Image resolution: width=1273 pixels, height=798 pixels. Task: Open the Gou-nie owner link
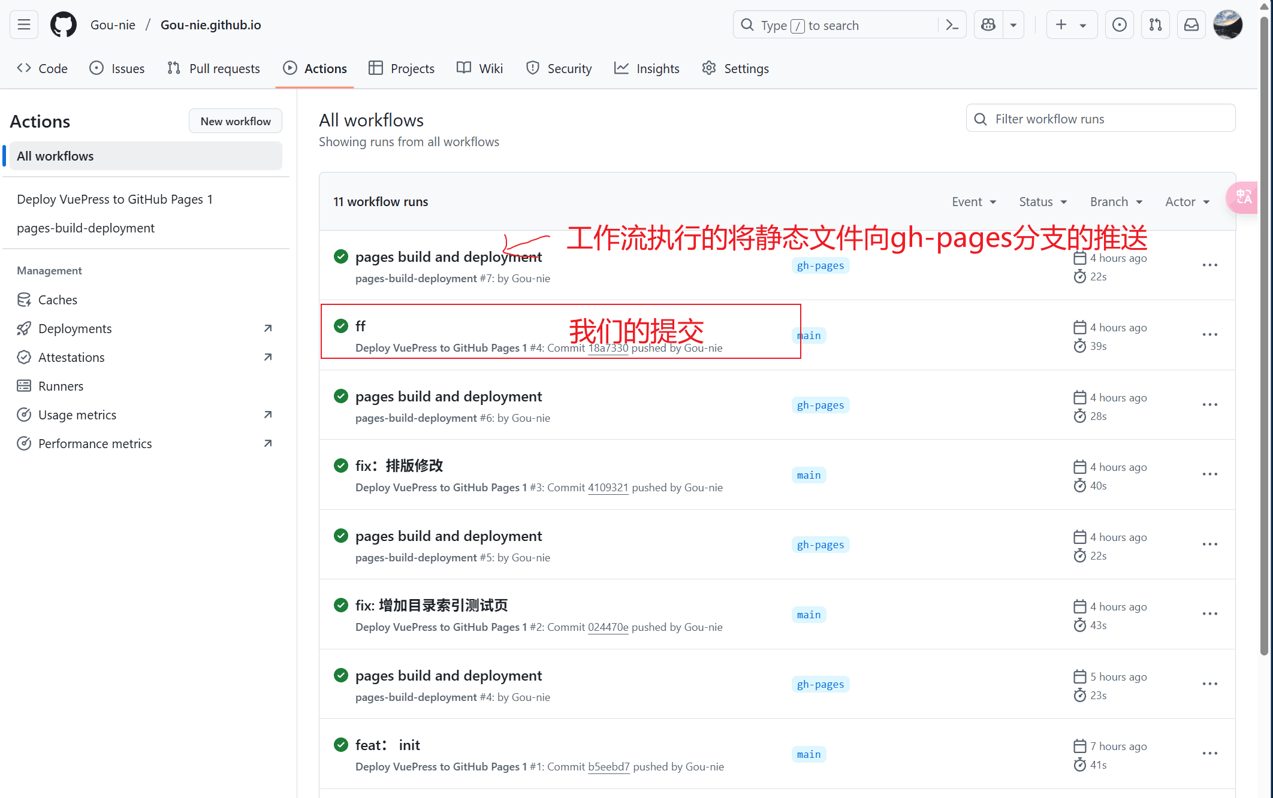[113, 25]
